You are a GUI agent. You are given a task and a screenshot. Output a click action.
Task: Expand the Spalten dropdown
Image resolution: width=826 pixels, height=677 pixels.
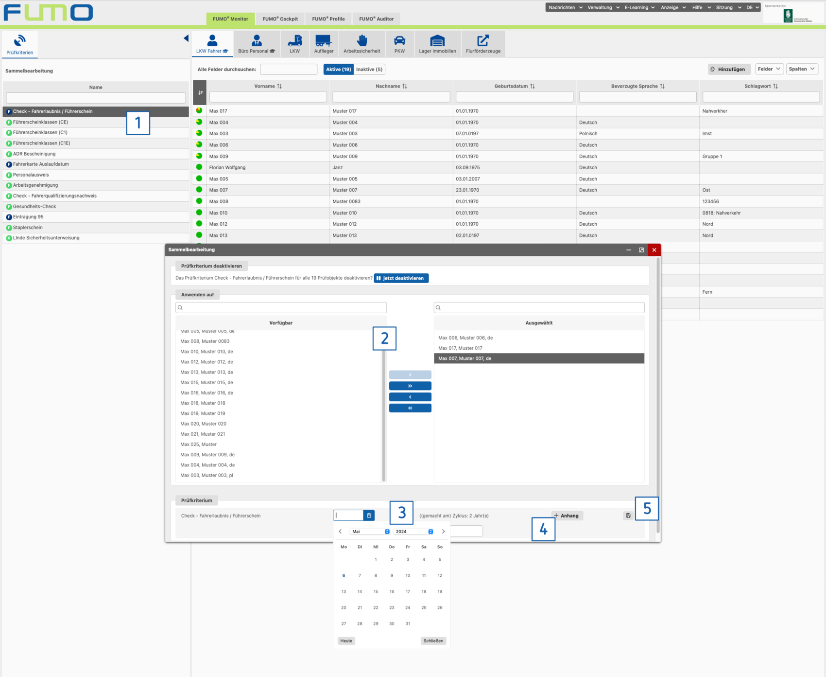point(802,69)
